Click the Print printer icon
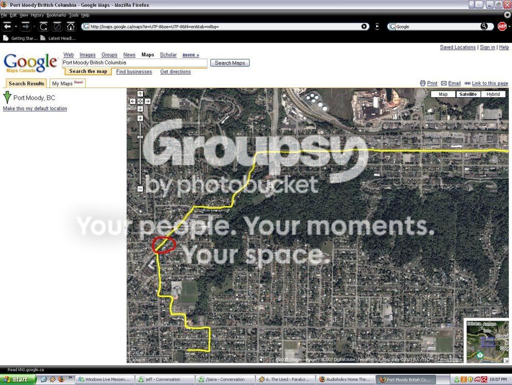 tap(422, 83)
